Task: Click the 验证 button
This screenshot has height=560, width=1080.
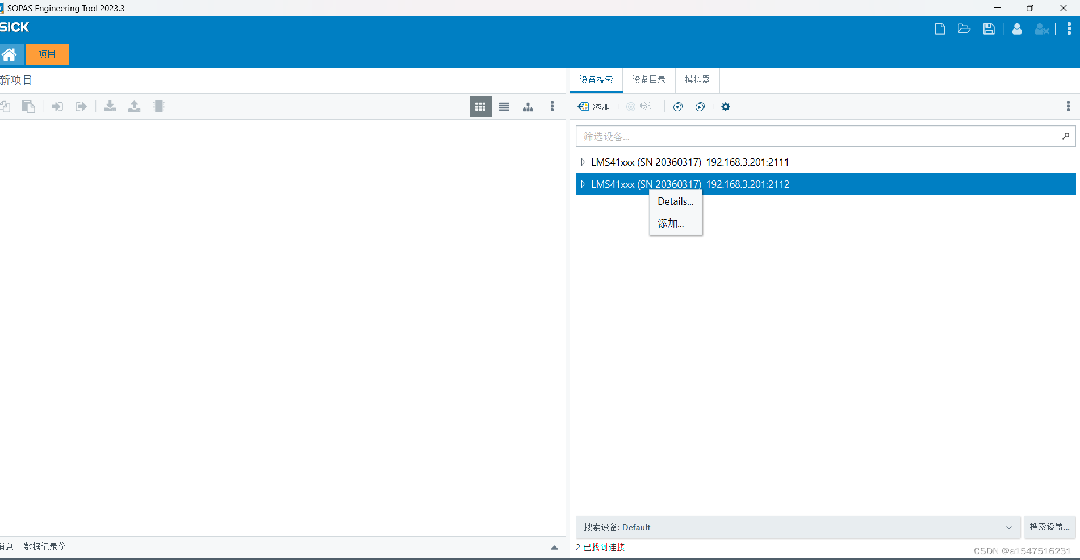Action: click(641, 107)
